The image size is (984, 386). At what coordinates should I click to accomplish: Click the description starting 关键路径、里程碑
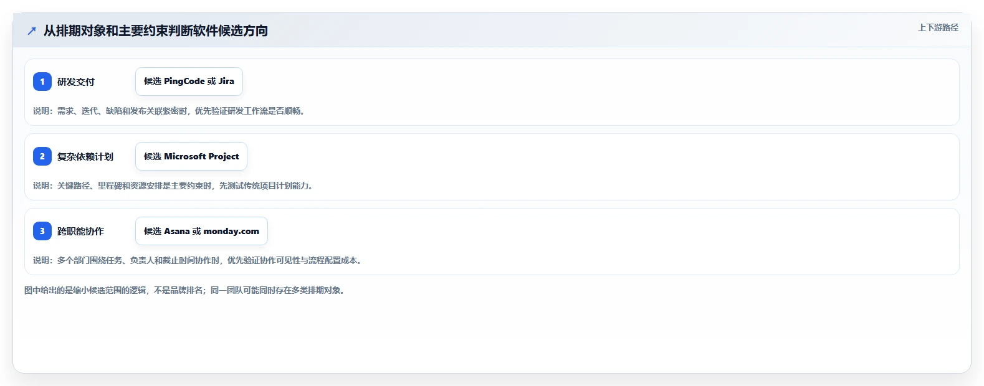coord(173,186)
